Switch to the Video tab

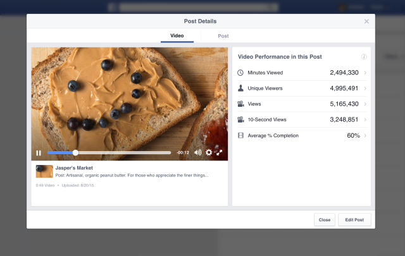[x=177, y=36]
